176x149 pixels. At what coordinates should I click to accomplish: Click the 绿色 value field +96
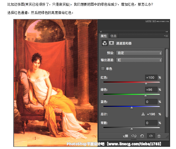(151, 90)
